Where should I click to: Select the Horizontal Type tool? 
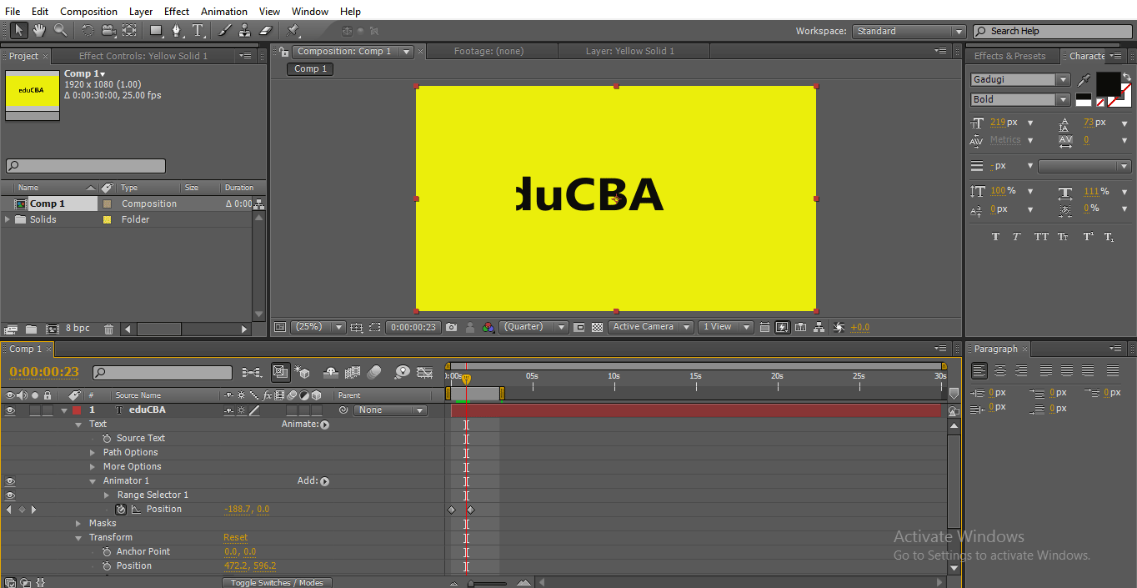click(x=198, y=31)
